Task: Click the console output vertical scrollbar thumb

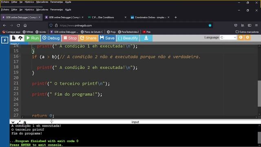Action: point(259,138)
